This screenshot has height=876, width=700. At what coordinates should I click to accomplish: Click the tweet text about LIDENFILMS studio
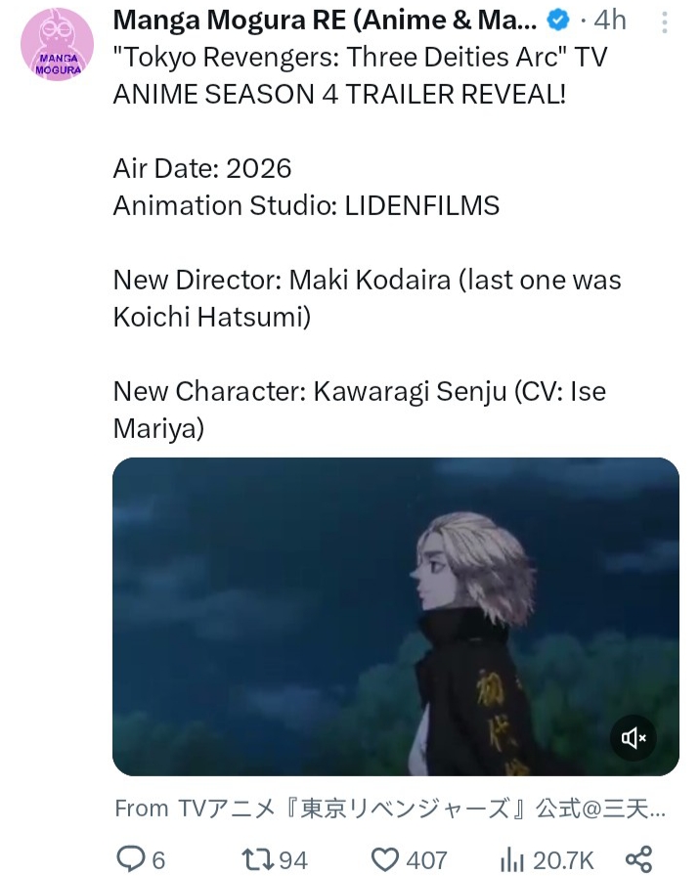306,205
